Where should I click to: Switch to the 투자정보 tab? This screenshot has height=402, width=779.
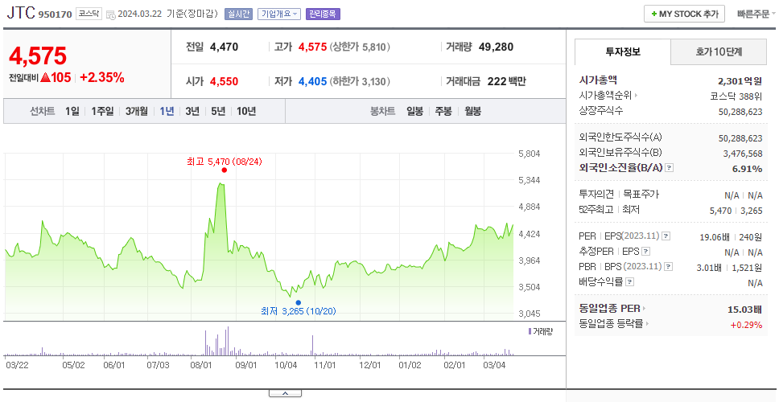coord(623,51)
